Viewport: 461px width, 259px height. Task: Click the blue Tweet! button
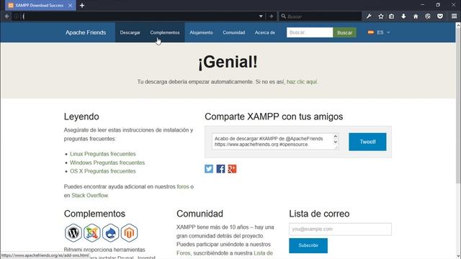[x=367, y=142]
